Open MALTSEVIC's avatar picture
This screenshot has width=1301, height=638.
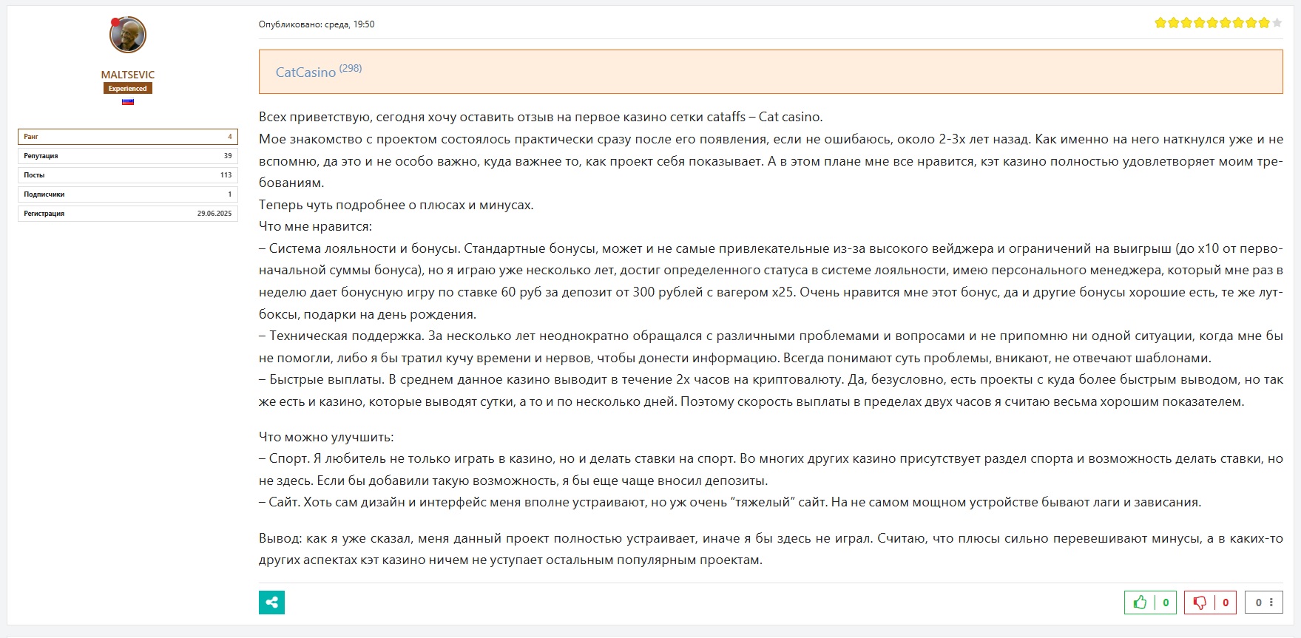tap(129, 35)
